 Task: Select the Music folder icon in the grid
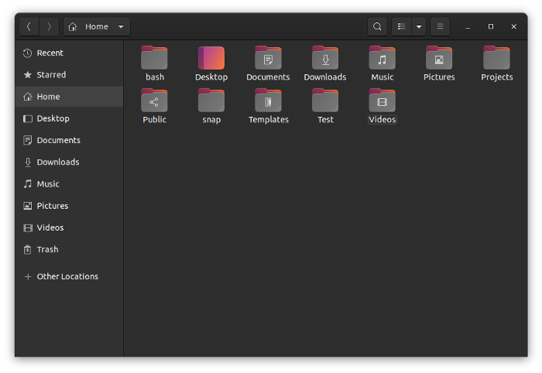pos(382,58)
